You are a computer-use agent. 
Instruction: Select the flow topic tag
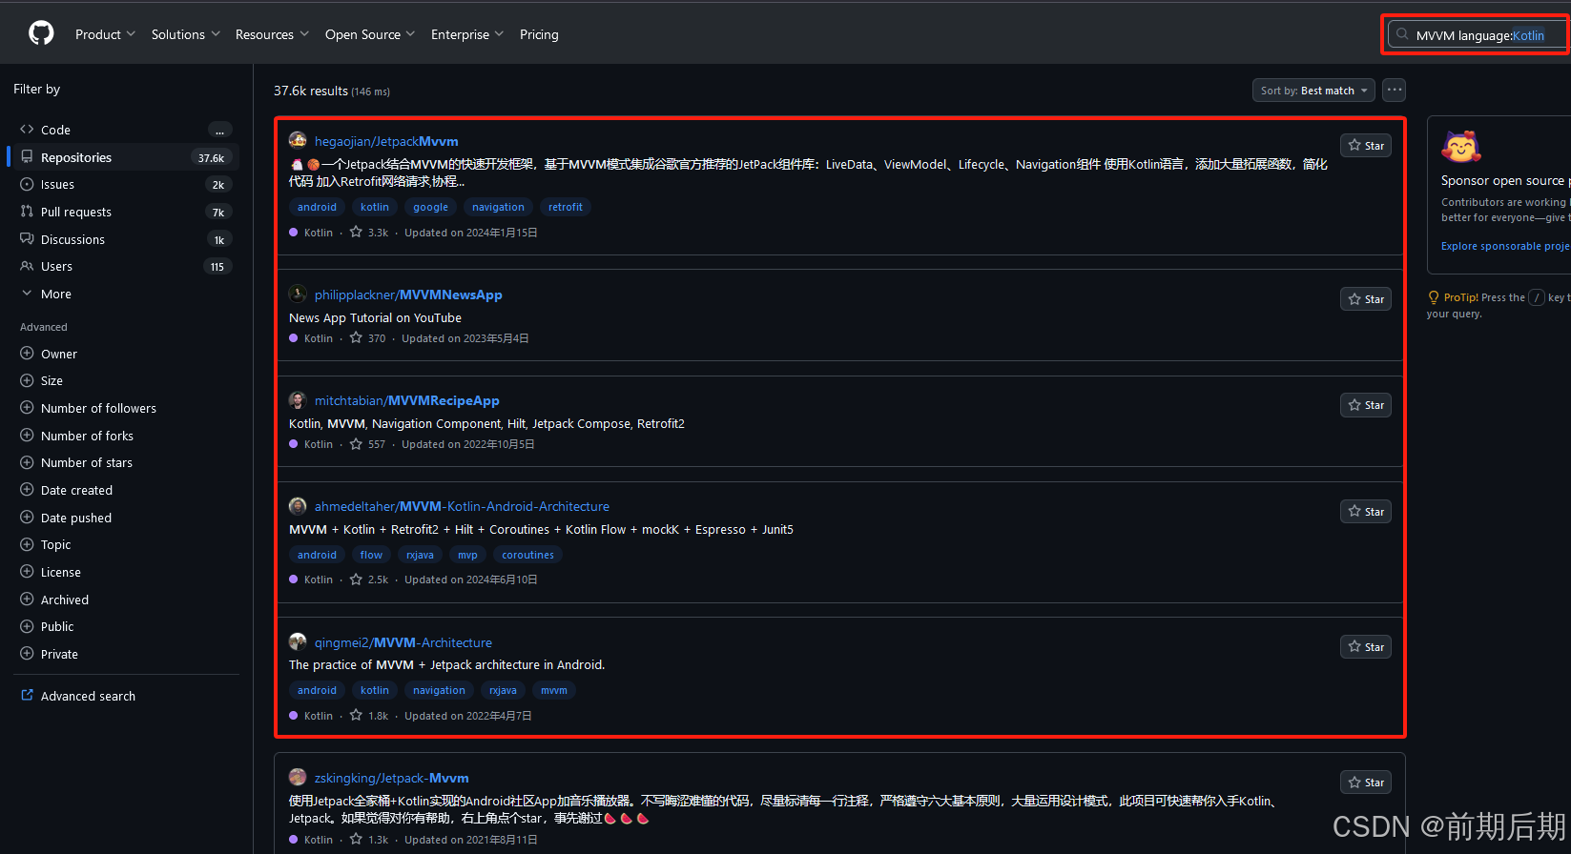click(x=371, y=555)
